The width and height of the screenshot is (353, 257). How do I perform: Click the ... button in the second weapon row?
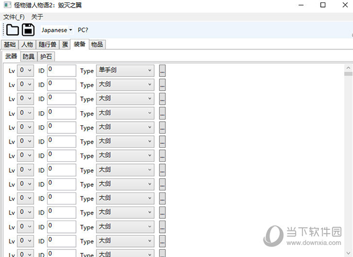pyautogui.click(x=162, y=85)
